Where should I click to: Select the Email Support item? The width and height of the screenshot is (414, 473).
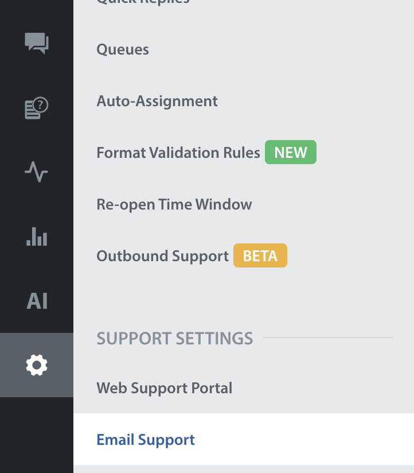146,440
